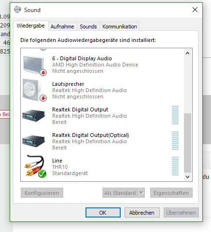The image size is (211, 232).
Task: Confirm with the OK button
Action: 103,213
